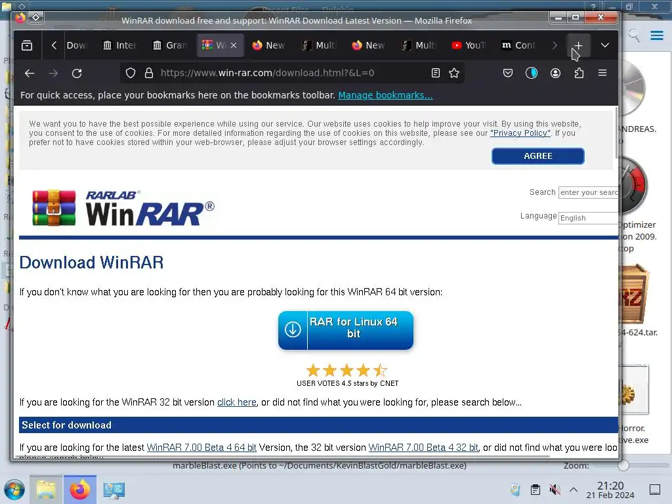Toggle keep-on-all-desktops titlebar icon
The width and height of the screenshot is (672, 504).
click(x=37, y=17)
